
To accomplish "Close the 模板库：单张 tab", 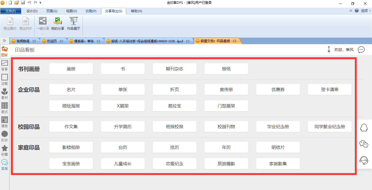I will [99, 41].
